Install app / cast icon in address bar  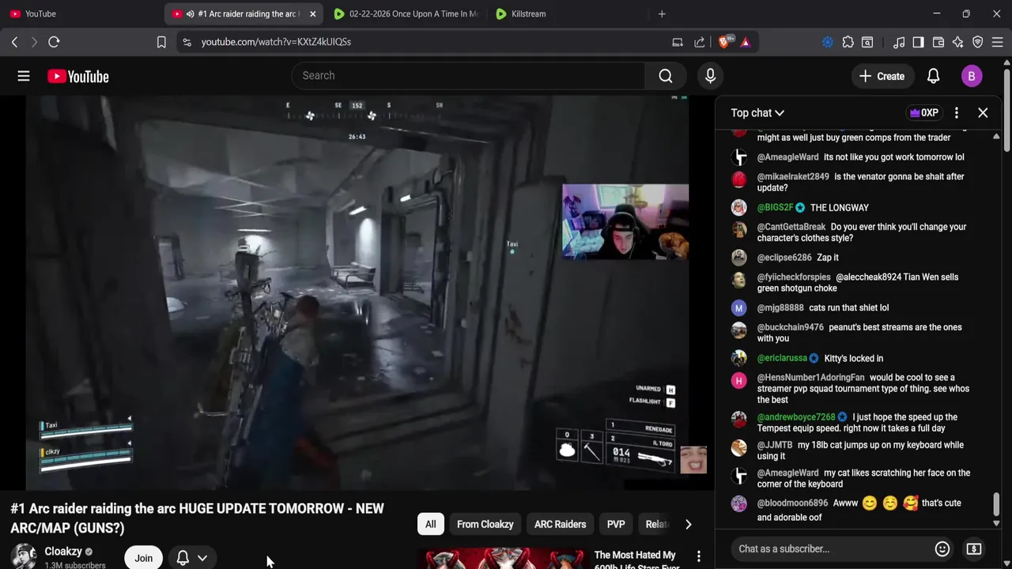click(x=678, y=42)
